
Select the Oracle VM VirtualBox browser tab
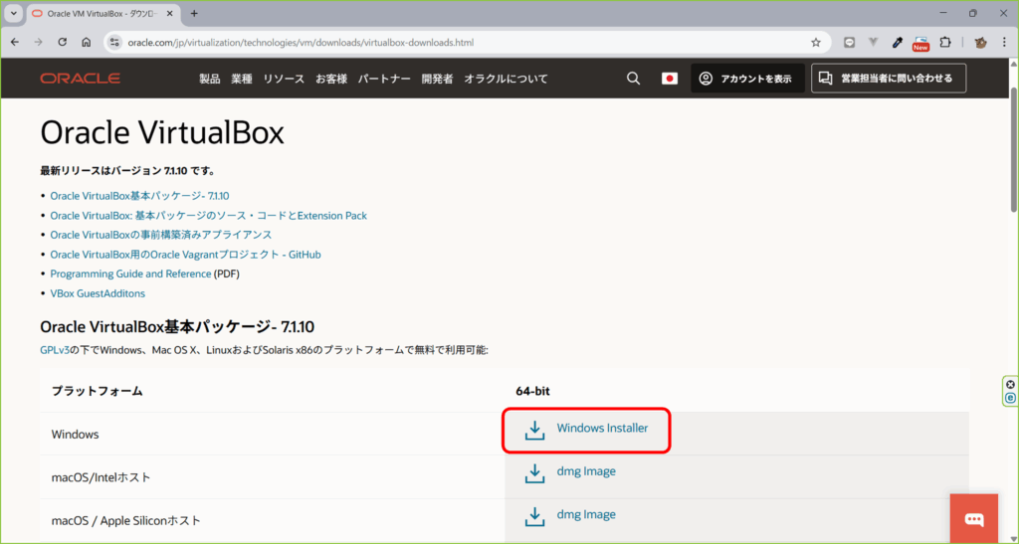[x=103, y=13]
